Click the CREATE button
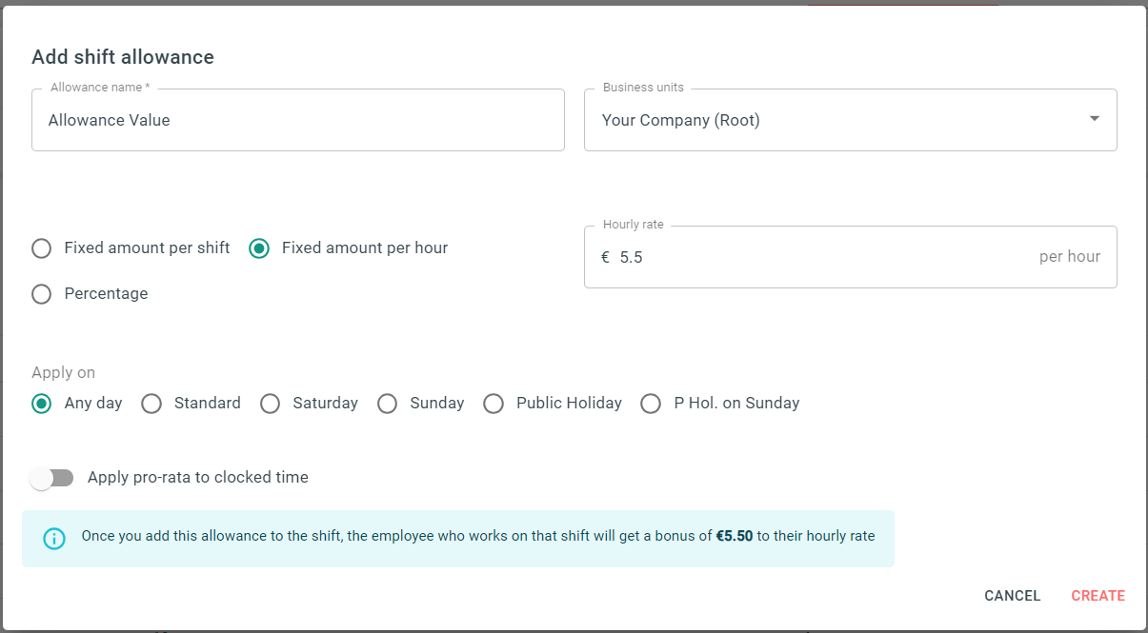This screenshot has width=1148, height=633. point(1098,595)
